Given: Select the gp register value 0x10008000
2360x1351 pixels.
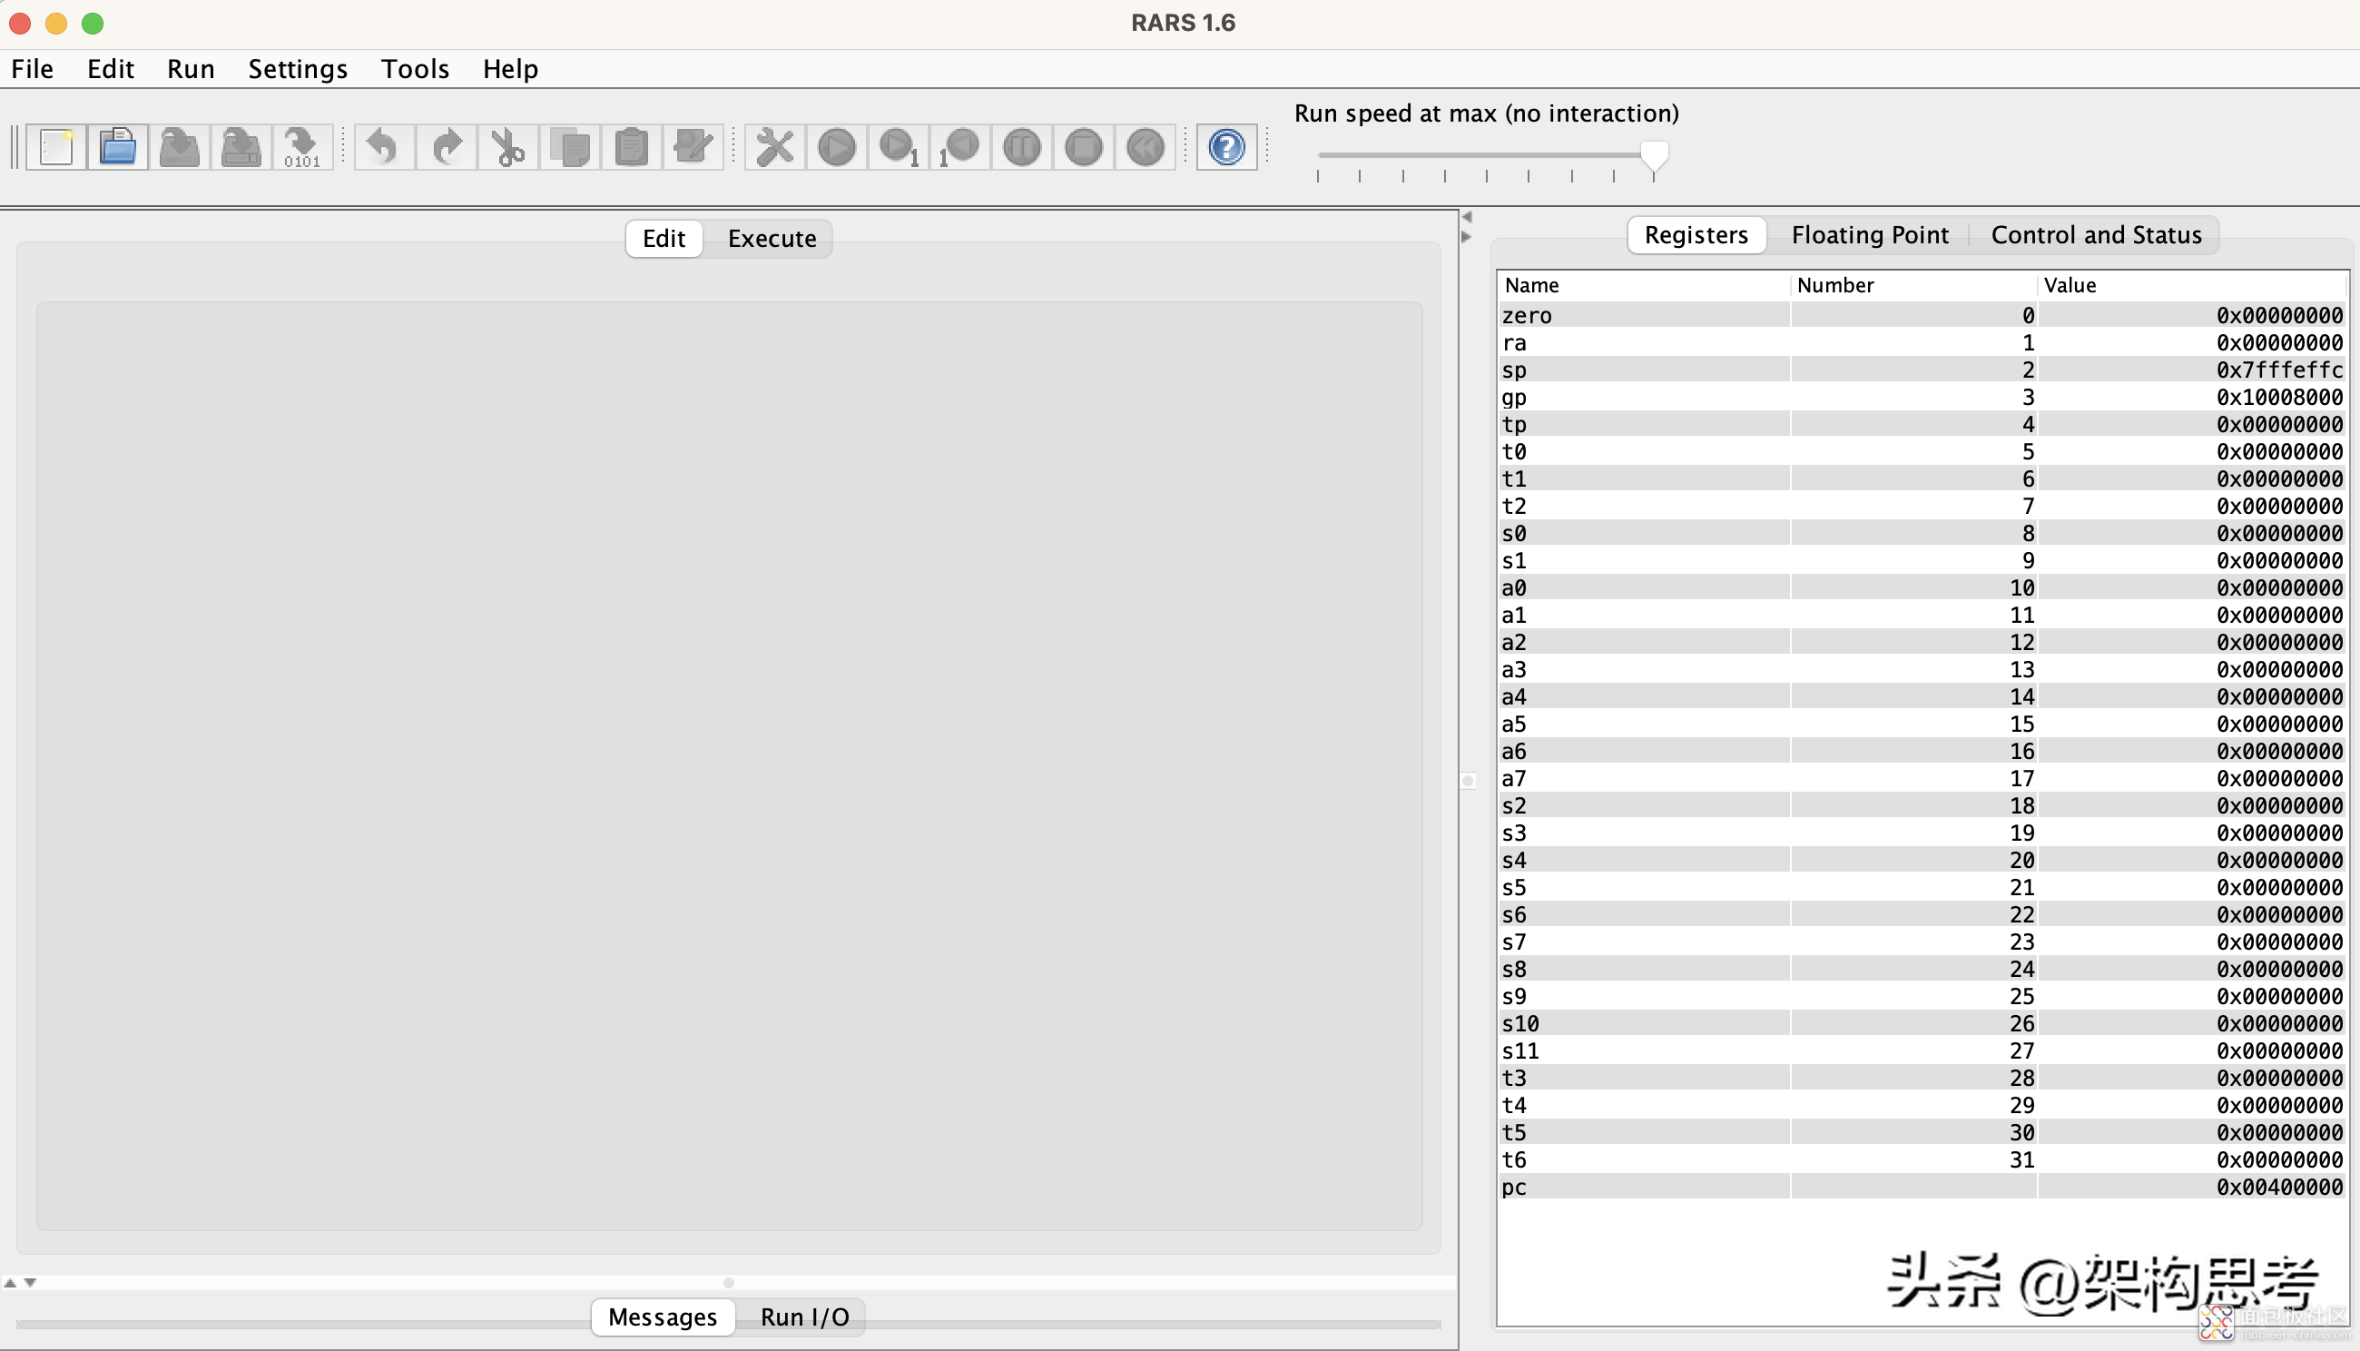Looking at the screenshot, I should 2191,397.
